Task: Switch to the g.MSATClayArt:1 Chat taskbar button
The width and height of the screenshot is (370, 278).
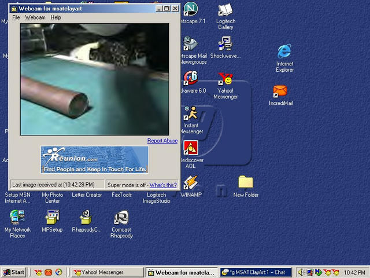Action: [256, 272]
